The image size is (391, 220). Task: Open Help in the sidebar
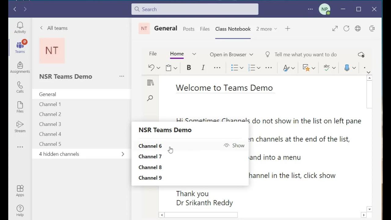point(20,211)
